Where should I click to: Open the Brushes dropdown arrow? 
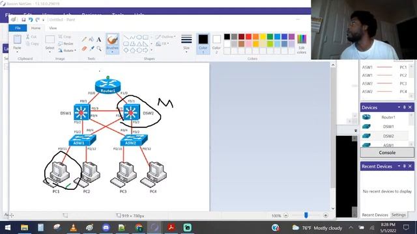click(112, 51)
